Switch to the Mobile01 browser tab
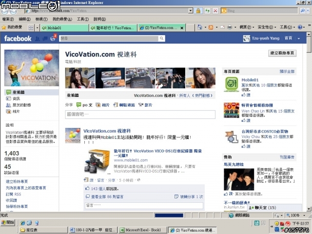 click(64, 28)
